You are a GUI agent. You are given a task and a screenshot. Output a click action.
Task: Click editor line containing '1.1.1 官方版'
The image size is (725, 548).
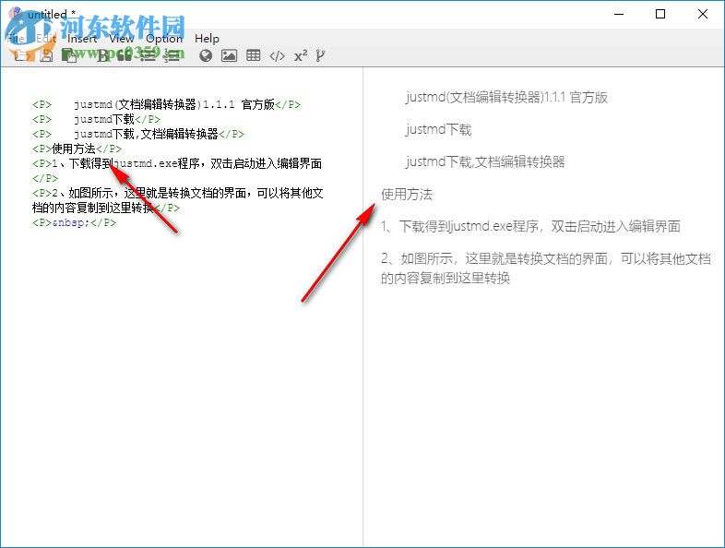point(166,104)
